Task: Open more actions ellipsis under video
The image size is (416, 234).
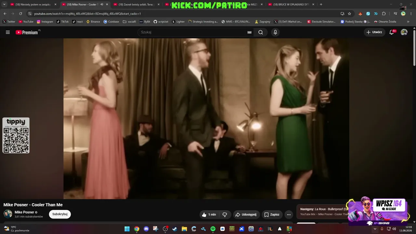Action: tap(289, 214)
